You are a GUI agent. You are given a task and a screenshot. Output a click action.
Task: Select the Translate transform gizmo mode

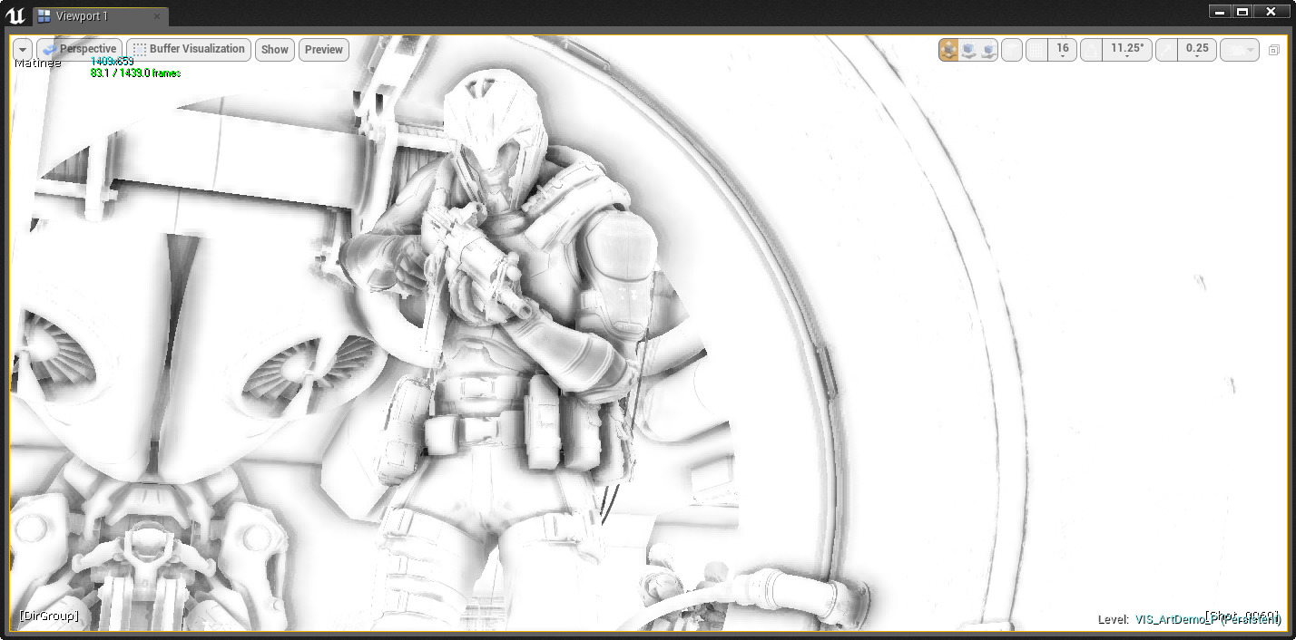pos(948,50)
